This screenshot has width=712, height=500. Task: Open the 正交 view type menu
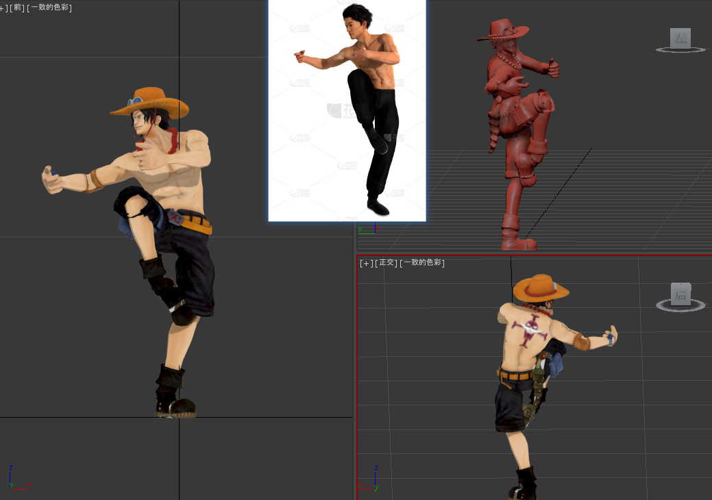coord(387,263)
